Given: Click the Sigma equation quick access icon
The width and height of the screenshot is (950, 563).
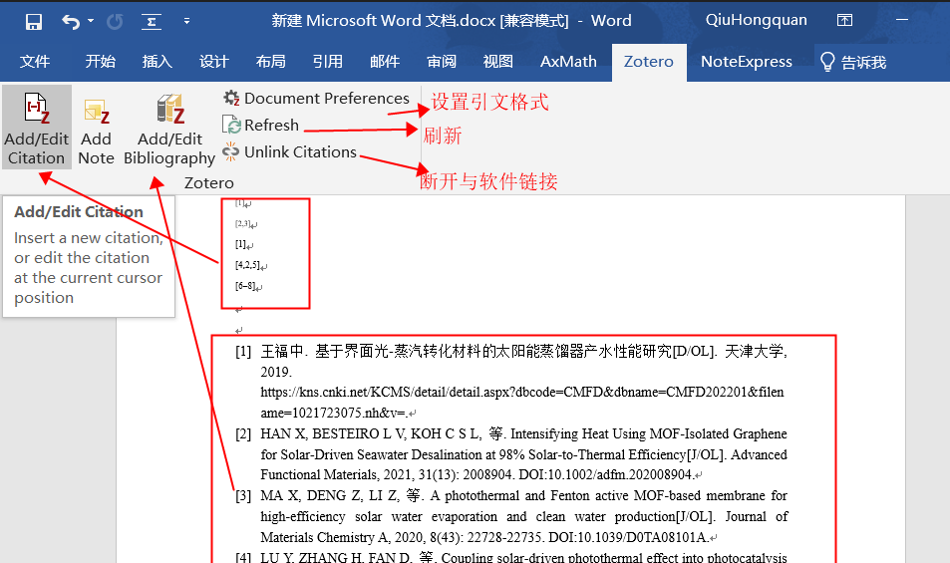Looking at the screenshot, I should pyautogui.click(x=151, y=22).
